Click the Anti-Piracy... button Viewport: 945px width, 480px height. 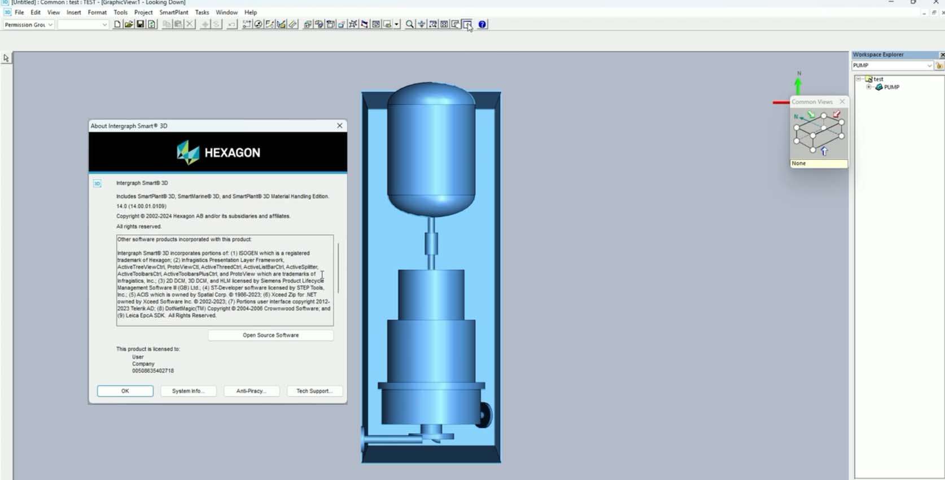(251, 391)
